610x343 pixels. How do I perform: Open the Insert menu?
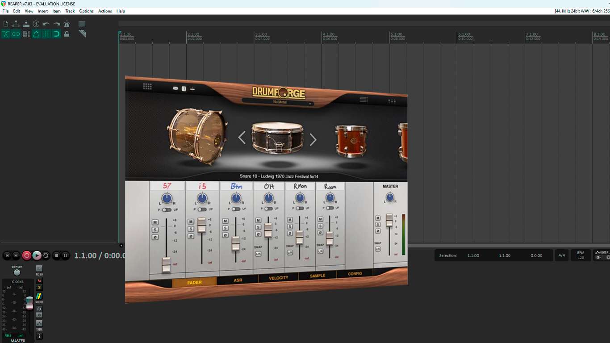(x=43, y=11)
